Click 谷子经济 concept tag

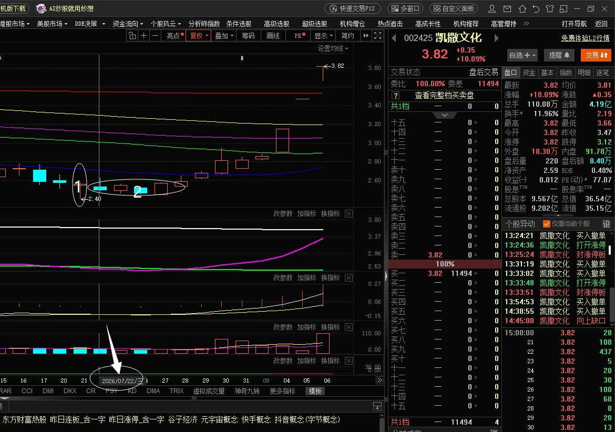point(182,419)
